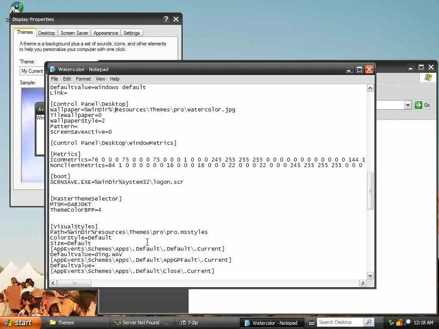Click the WallpaperStyle=2 line
This screenshot has width=439, height=329.
click(77, 121)
